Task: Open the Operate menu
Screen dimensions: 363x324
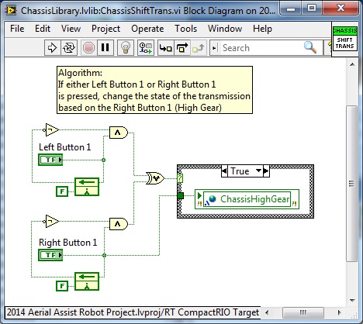Action: [x=147, y=29]
